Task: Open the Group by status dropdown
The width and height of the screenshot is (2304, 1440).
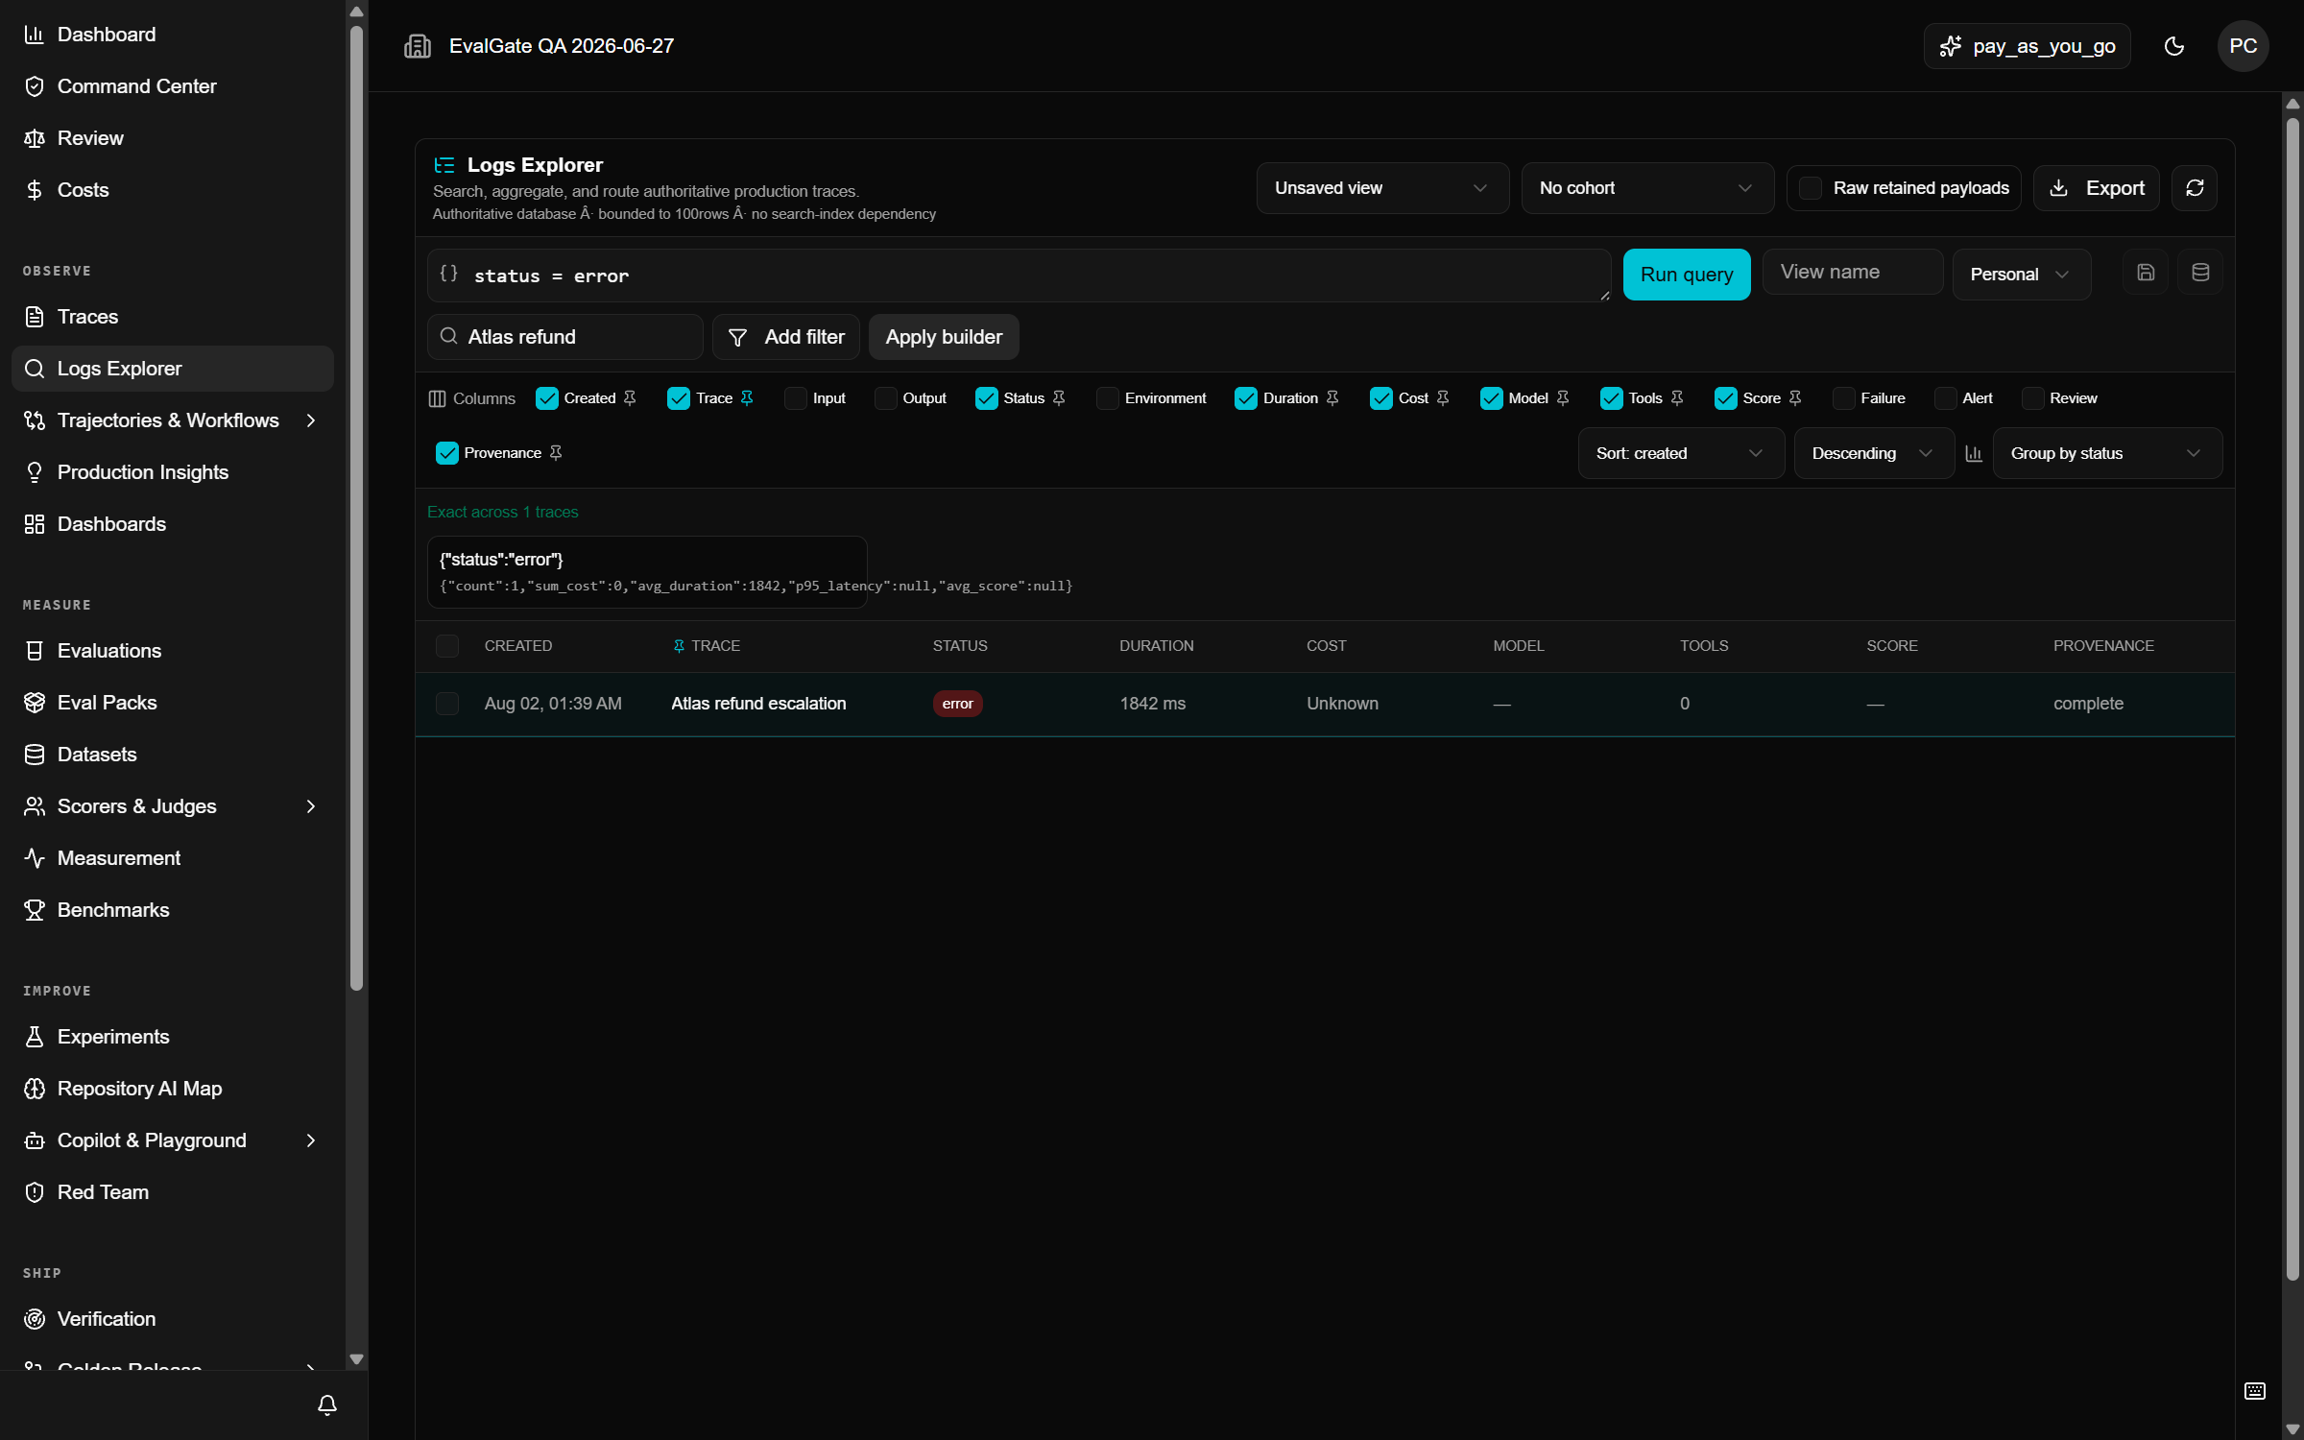Action: (x=2107, y=453)
